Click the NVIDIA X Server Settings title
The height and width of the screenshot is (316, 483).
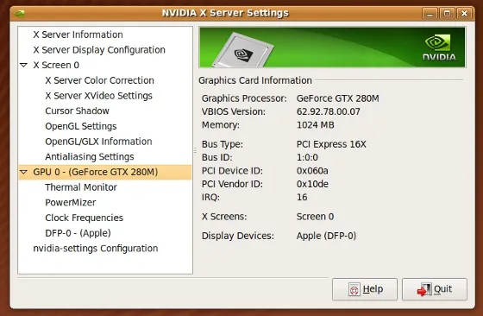pyautogui.click(x=225, y=13)
